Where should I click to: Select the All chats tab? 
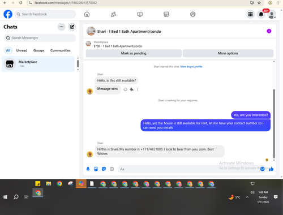tap(8, 50)
